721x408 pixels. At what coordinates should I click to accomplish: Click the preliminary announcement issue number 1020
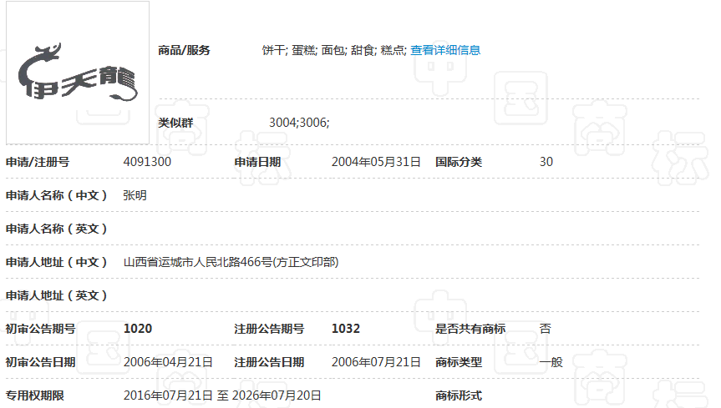pos(138,329)
